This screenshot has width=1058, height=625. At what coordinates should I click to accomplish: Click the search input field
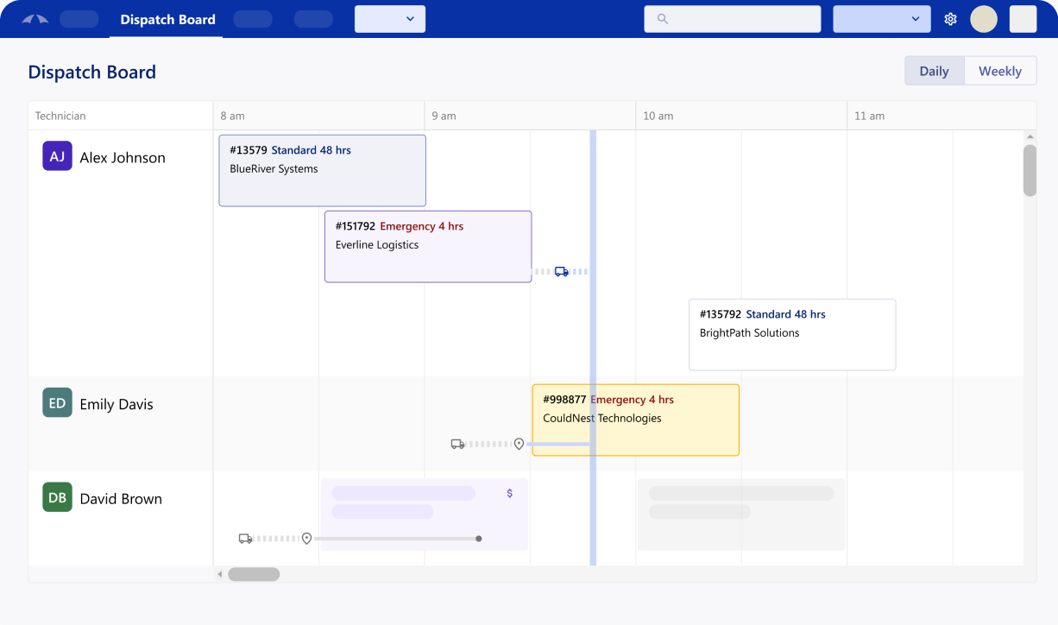(x=742, y=19)
